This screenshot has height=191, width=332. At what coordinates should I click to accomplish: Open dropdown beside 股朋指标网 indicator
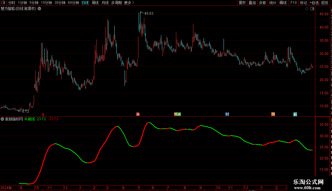(2, 119)
